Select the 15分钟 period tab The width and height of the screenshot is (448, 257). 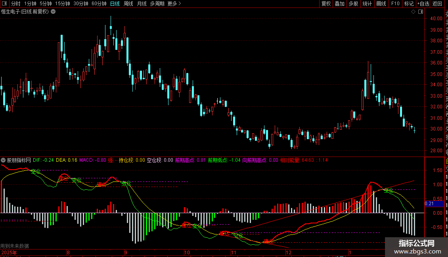click(63, 4)
